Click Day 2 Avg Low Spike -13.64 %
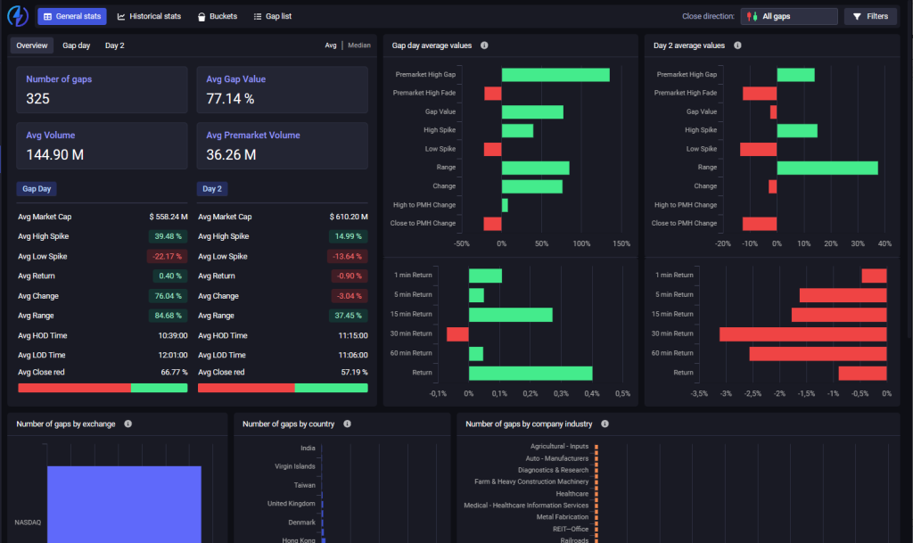 click(x=347, y=256)
